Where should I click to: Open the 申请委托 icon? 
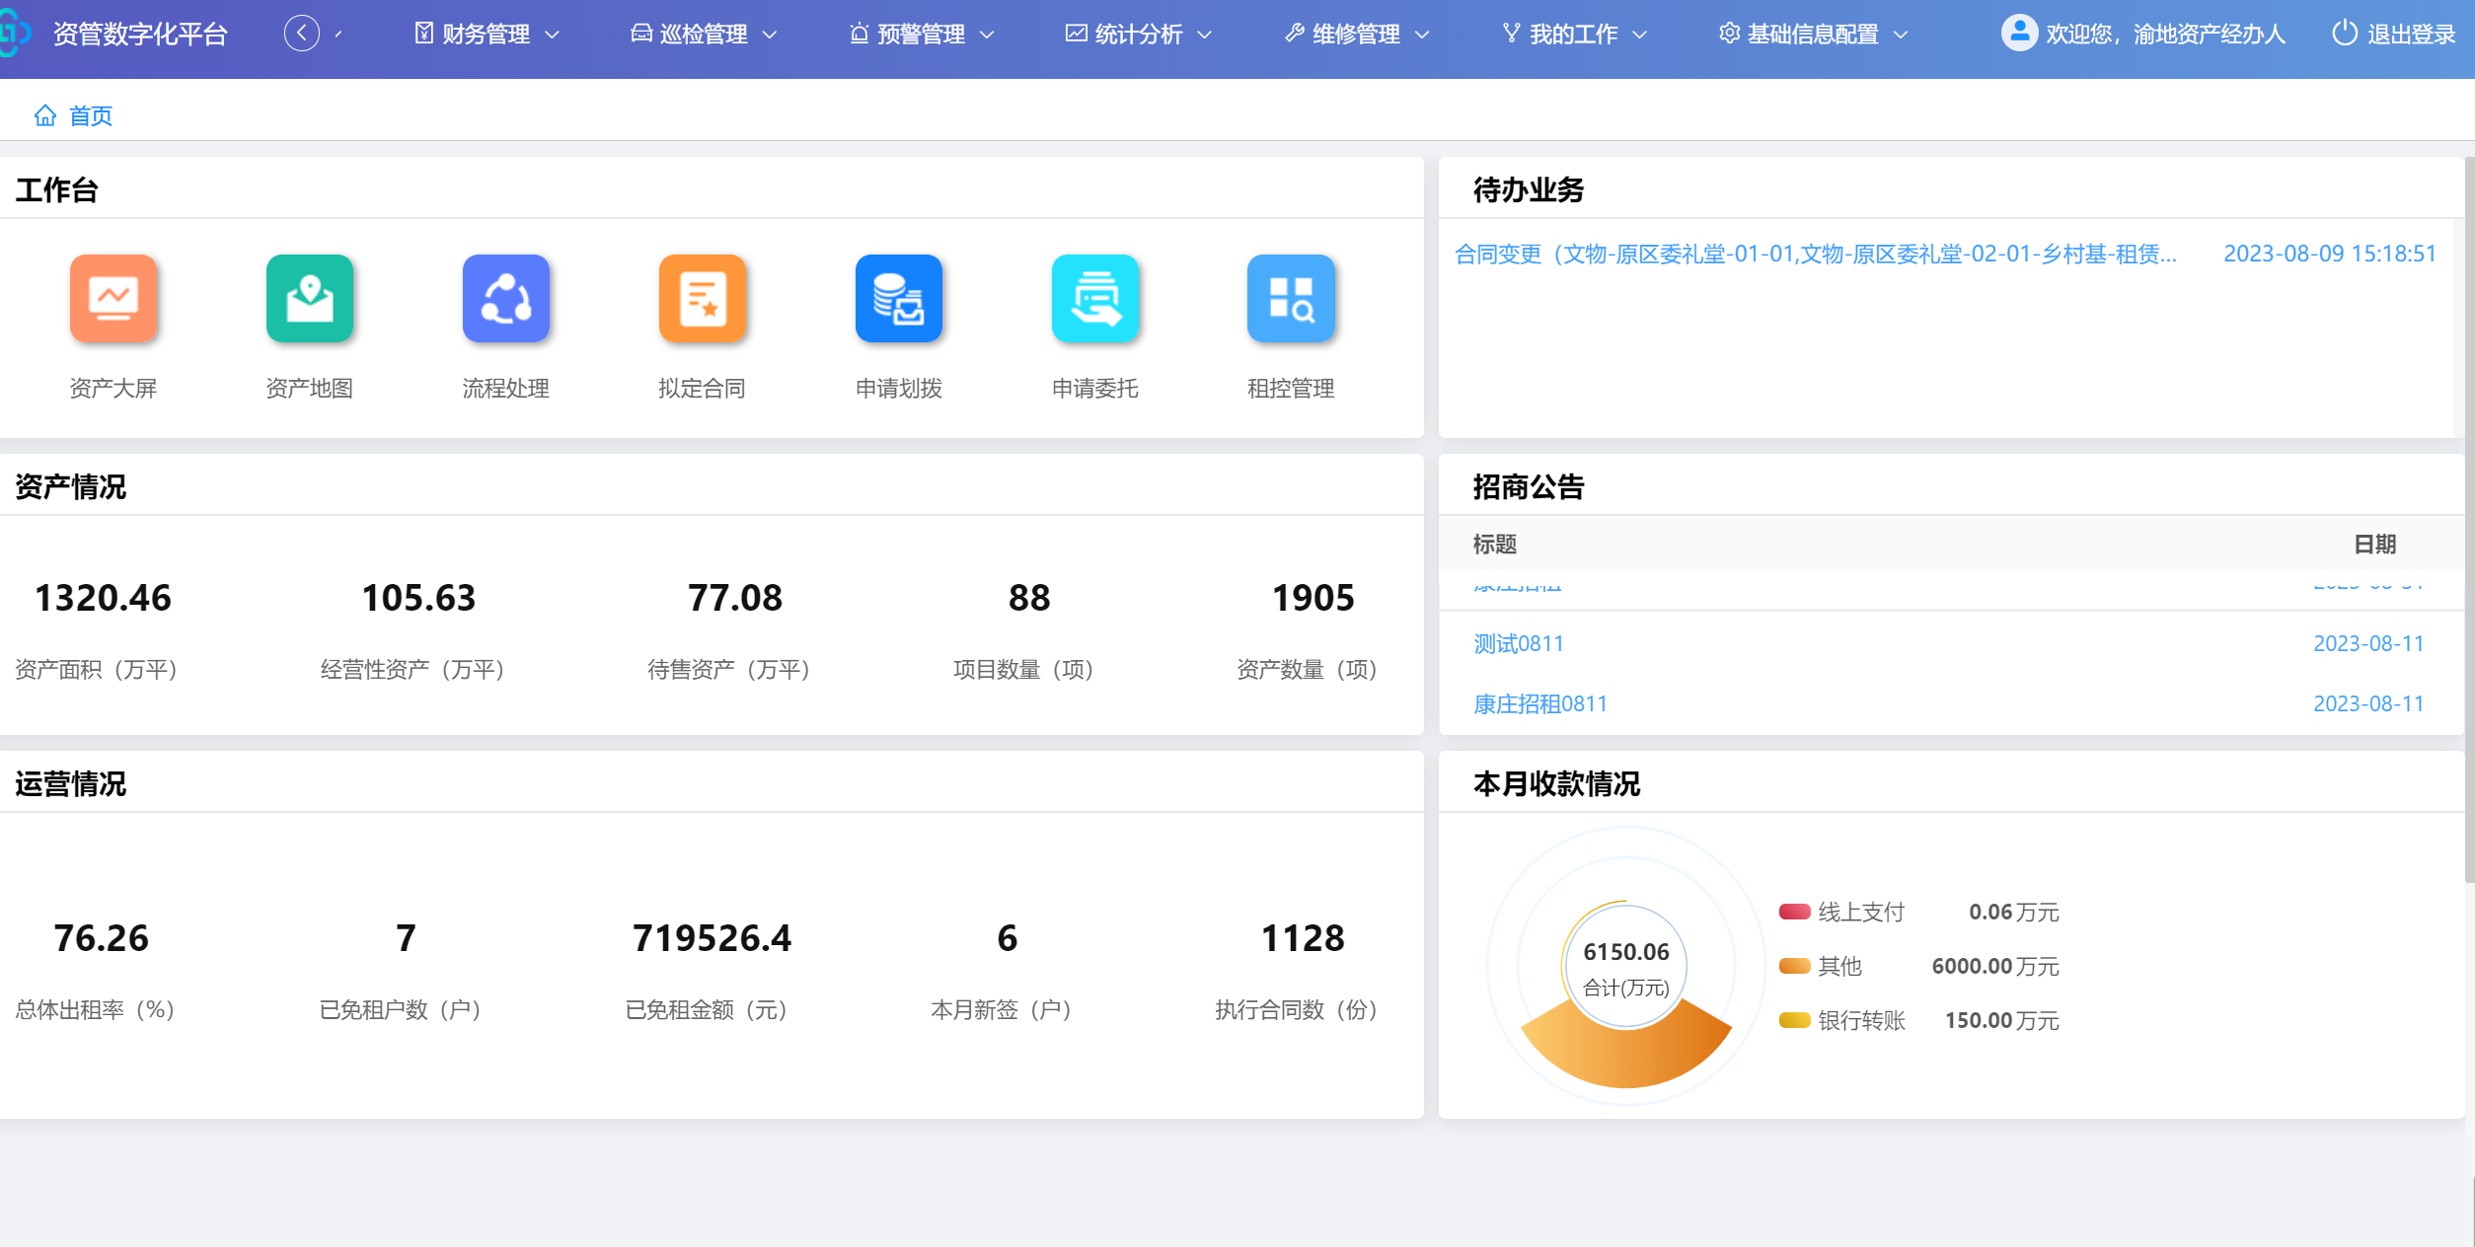tap(1095, 299)
